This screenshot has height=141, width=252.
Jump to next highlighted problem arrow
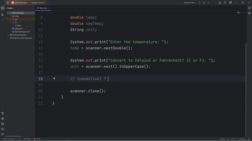(x=245, y=13)
